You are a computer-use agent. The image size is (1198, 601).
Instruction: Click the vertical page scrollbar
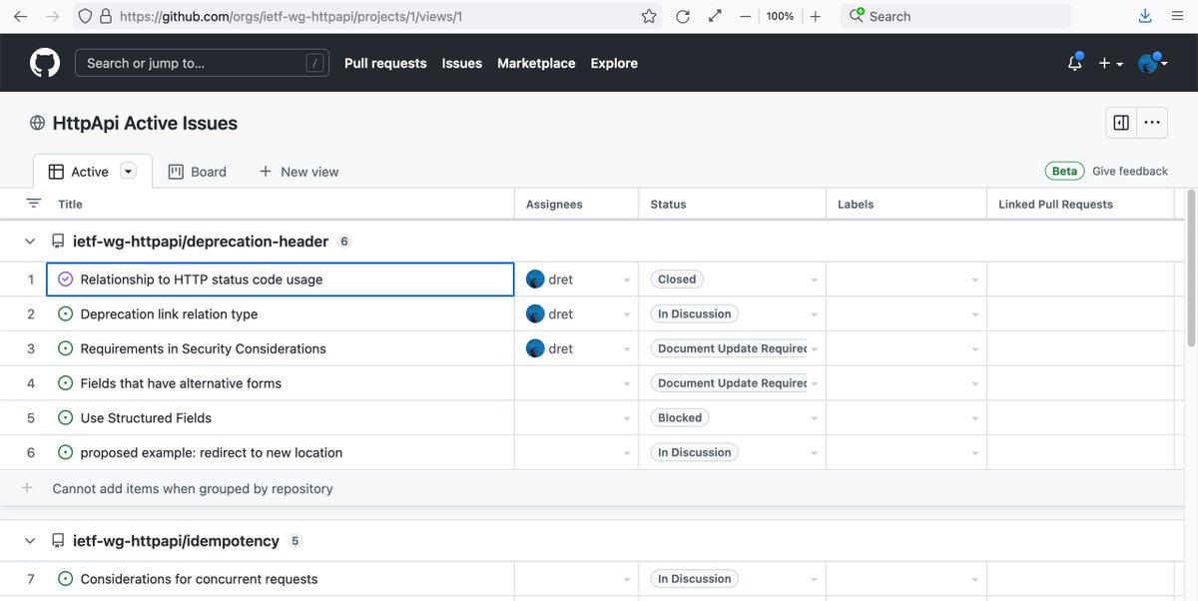pos(1190,270)
